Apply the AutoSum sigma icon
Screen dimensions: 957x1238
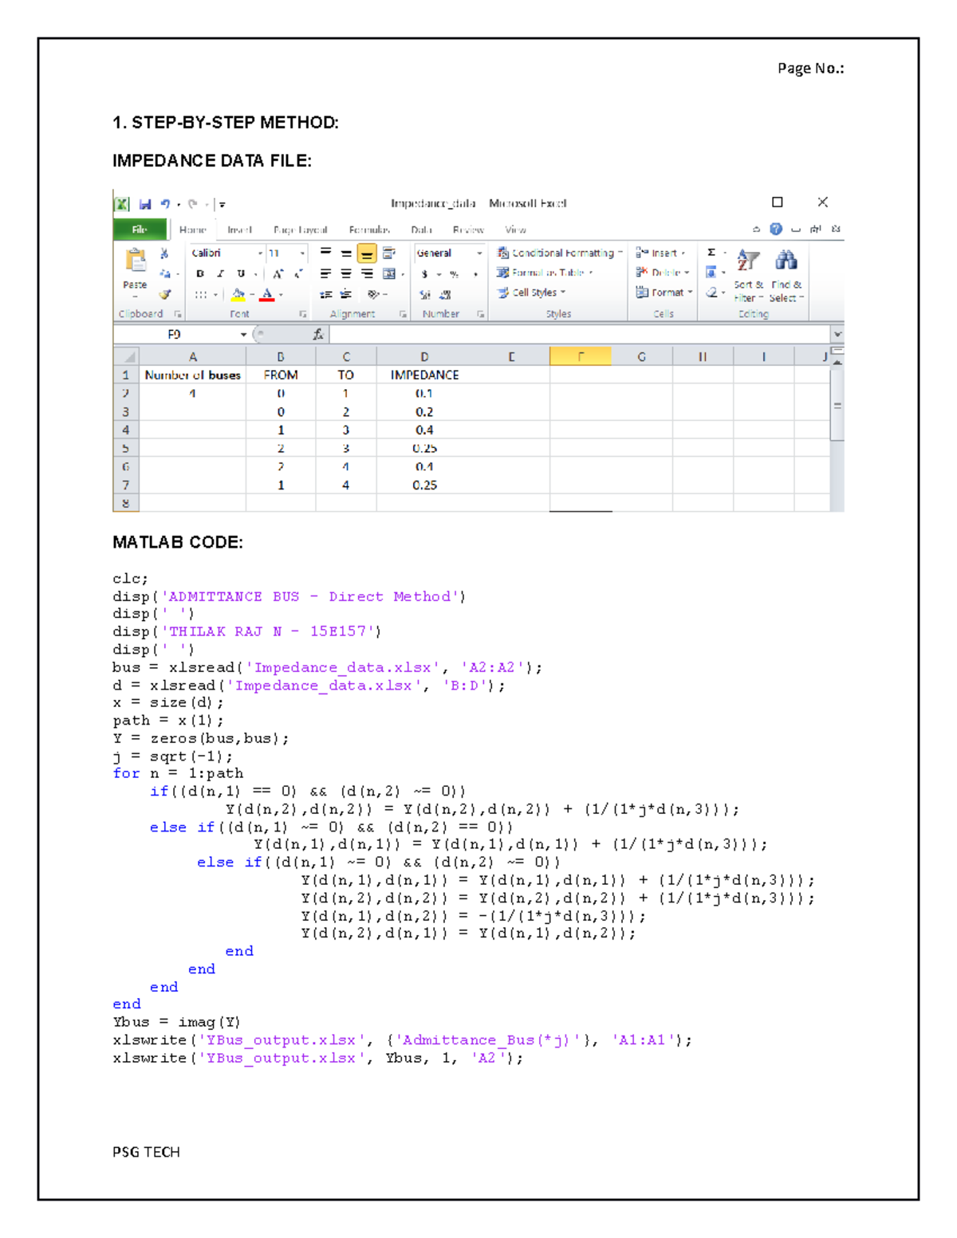coord(711,253)
